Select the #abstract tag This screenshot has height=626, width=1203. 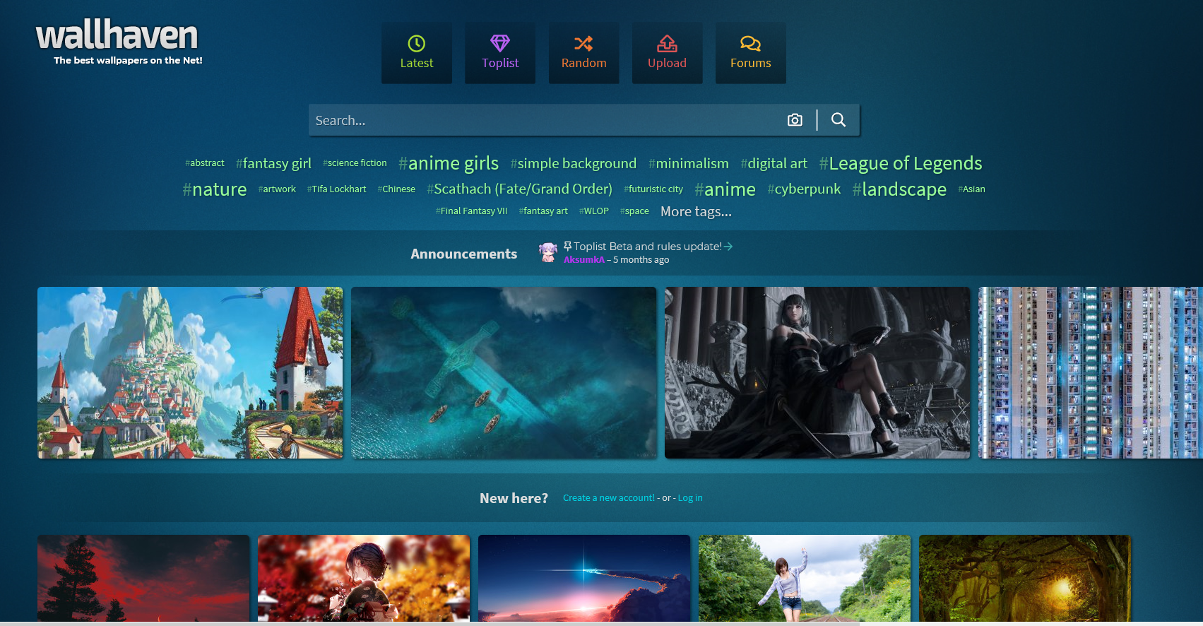pyautogui.click(x=205, y=163)
